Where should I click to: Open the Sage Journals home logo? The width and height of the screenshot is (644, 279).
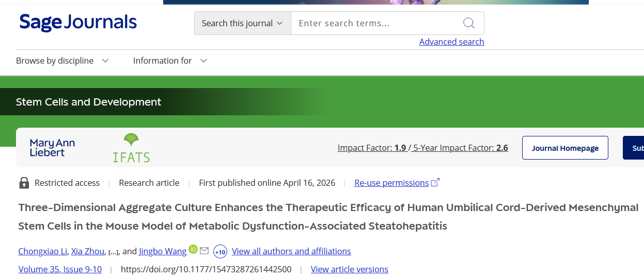click(78, 23)
